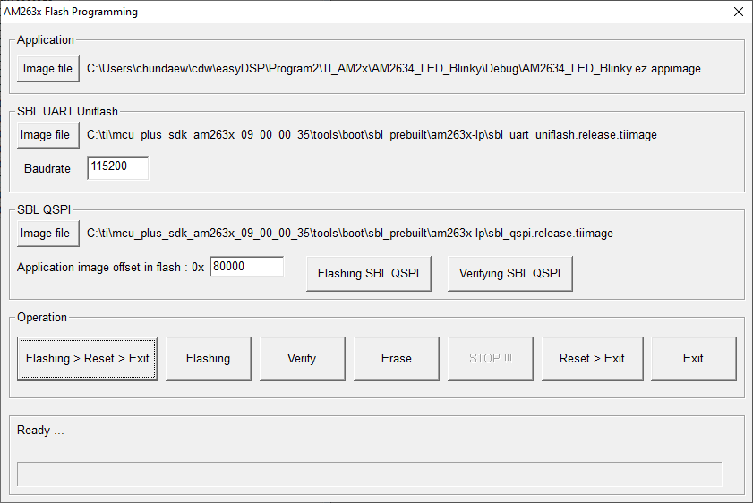Screen dimensions: 753x503
Task: Click the STOP !!! button
Action: click(x=491, y=359)
